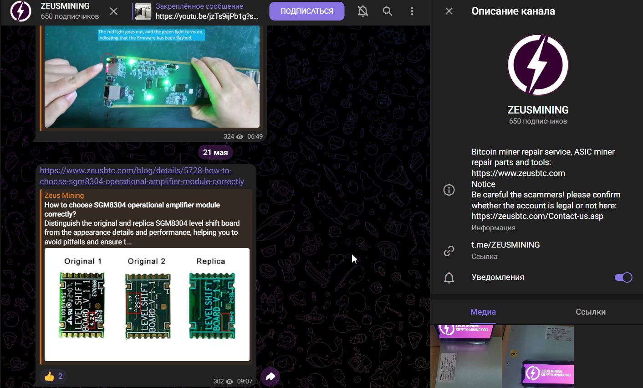Open the pinned message thumbnail
Screen dimensions: 643x388
point(143,11)
